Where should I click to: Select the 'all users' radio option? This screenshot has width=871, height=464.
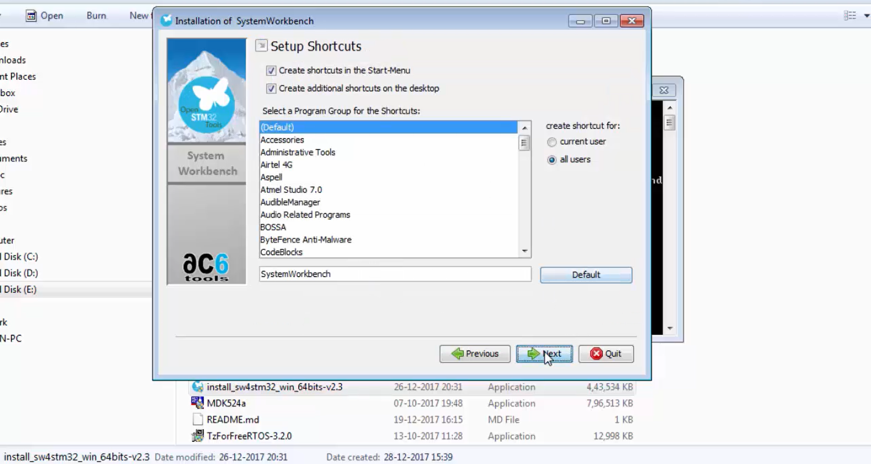click(551, 160)
